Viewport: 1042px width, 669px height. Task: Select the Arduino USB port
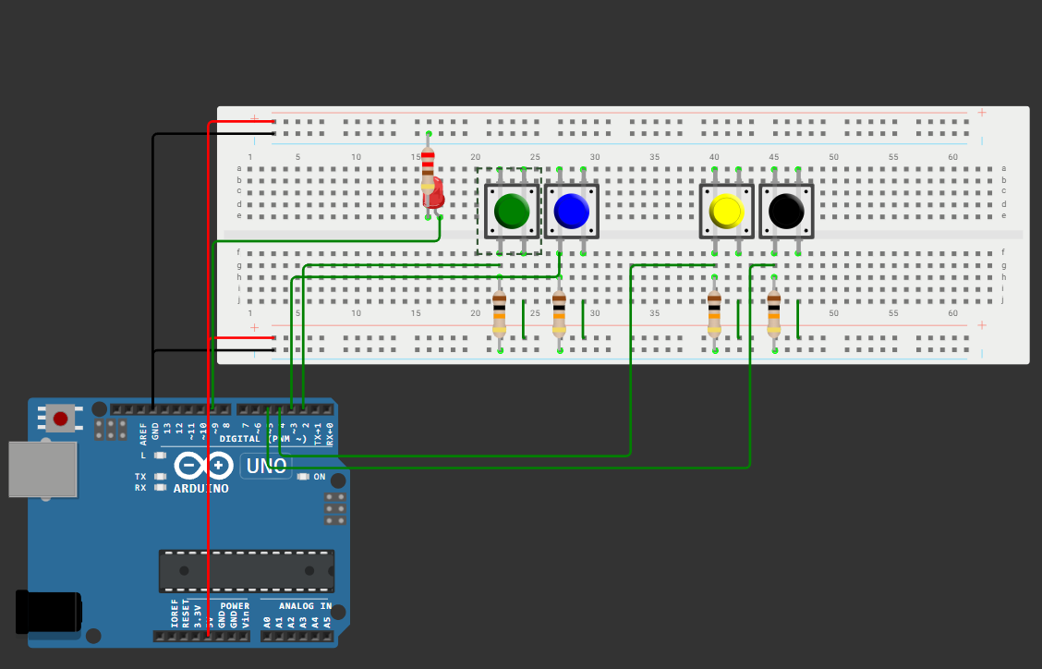42,469
